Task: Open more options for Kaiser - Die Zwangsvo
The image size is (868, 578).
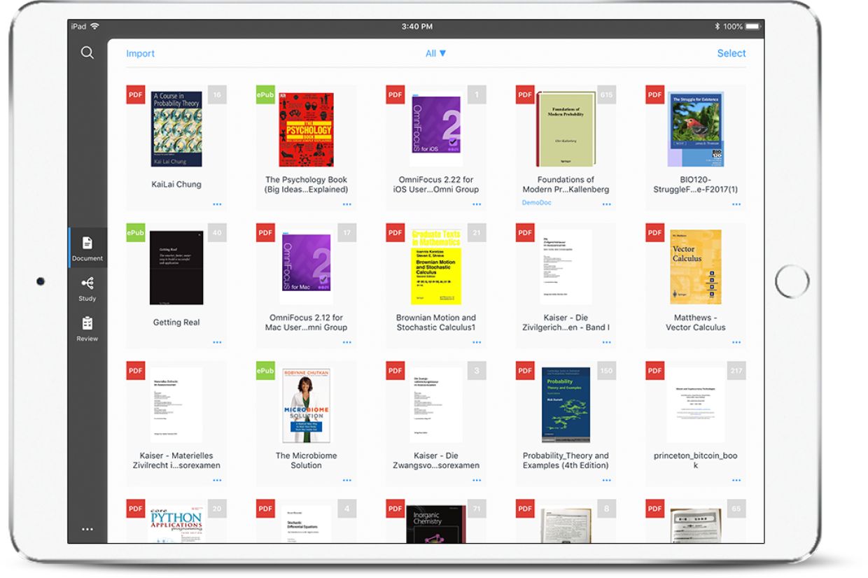Action: [477, 480]
